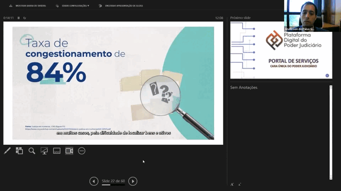
Task: Click the Sem Anotações notes text
Action: 244,88
